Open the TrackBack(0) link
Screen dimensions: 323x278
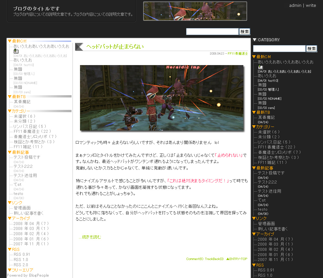click(214, 259)
